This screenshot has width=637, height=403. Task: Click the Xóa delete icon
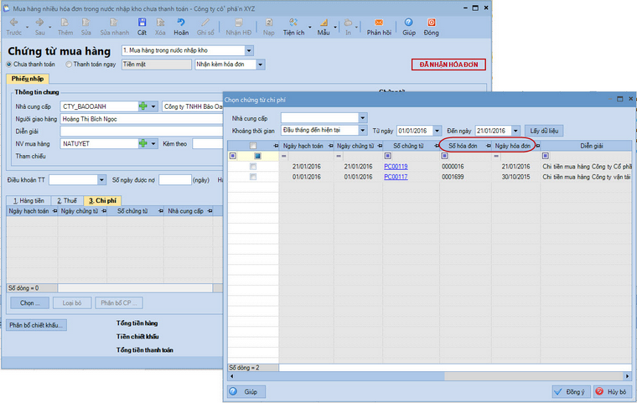click(160, 23)
